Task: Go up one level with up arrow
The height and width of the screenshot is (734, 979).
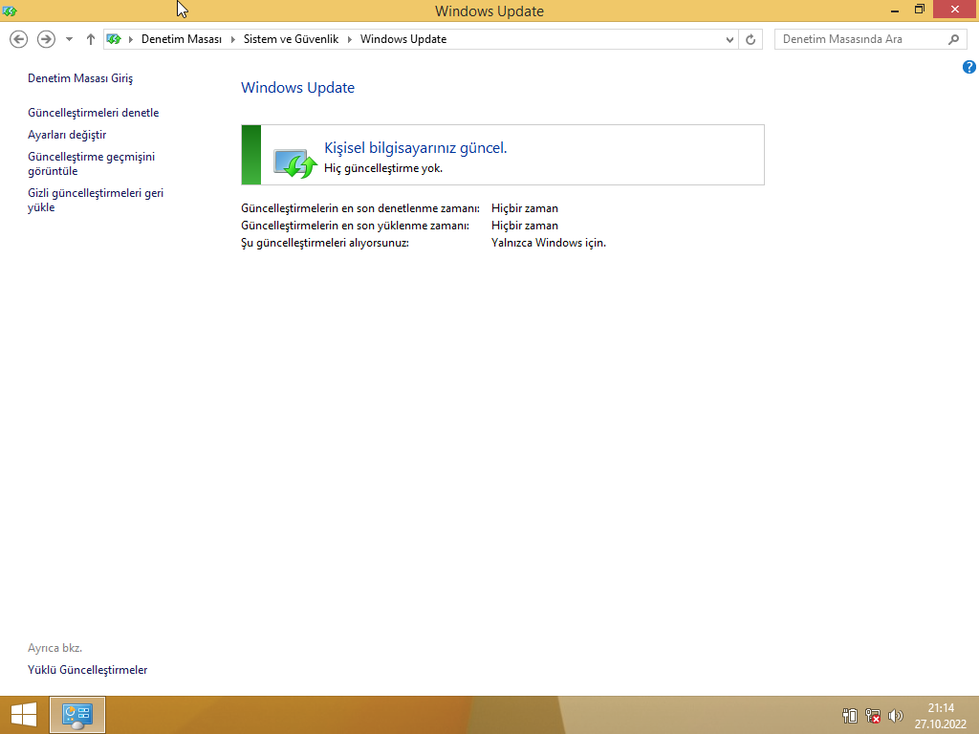Action: click(x=91, y=39)
